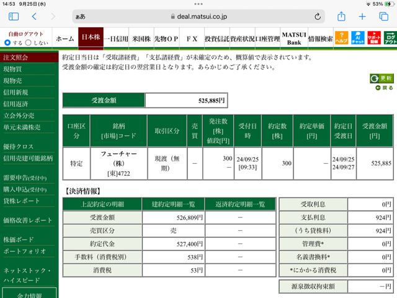Screen dimensions: 397x298
Task: Click the 現渡（無期） transaction type cell
Action: 167,163
